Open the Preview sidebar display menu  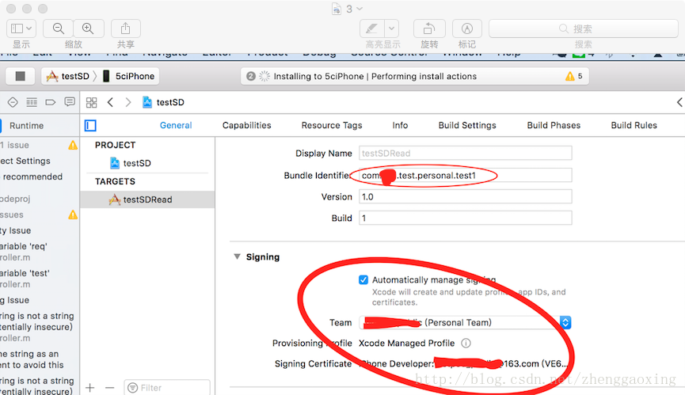point(21,28)
